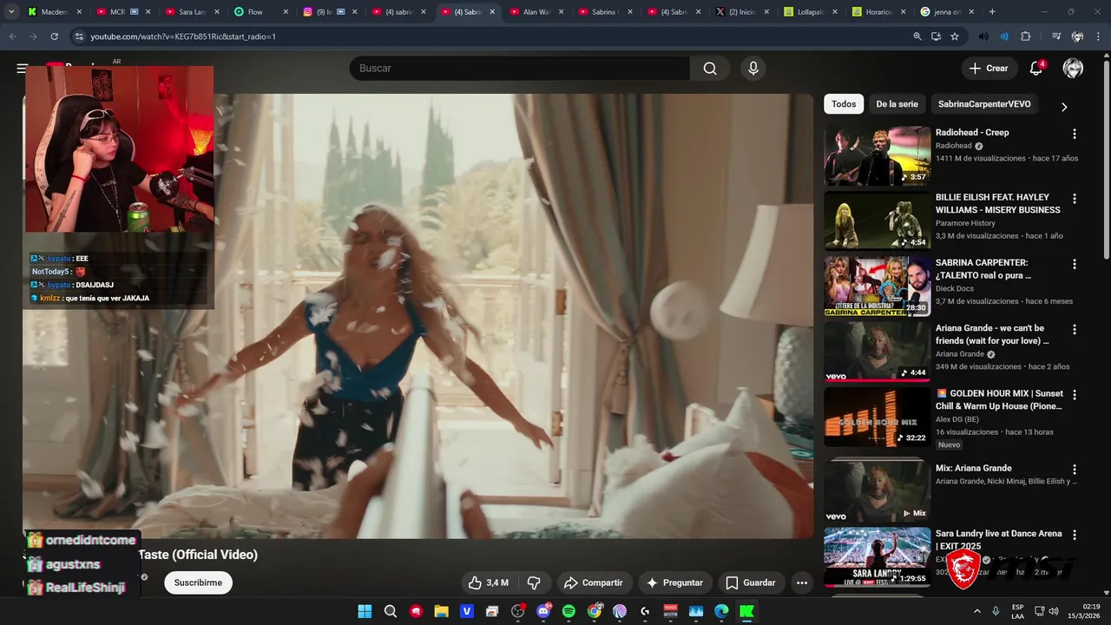The image size is (1111, 625).
Task: Open Golden Hour Mix thumbnail
Action: coord(877,417)
